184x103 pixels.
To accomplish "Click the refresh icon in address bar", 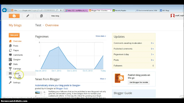I will pos(63,10).
